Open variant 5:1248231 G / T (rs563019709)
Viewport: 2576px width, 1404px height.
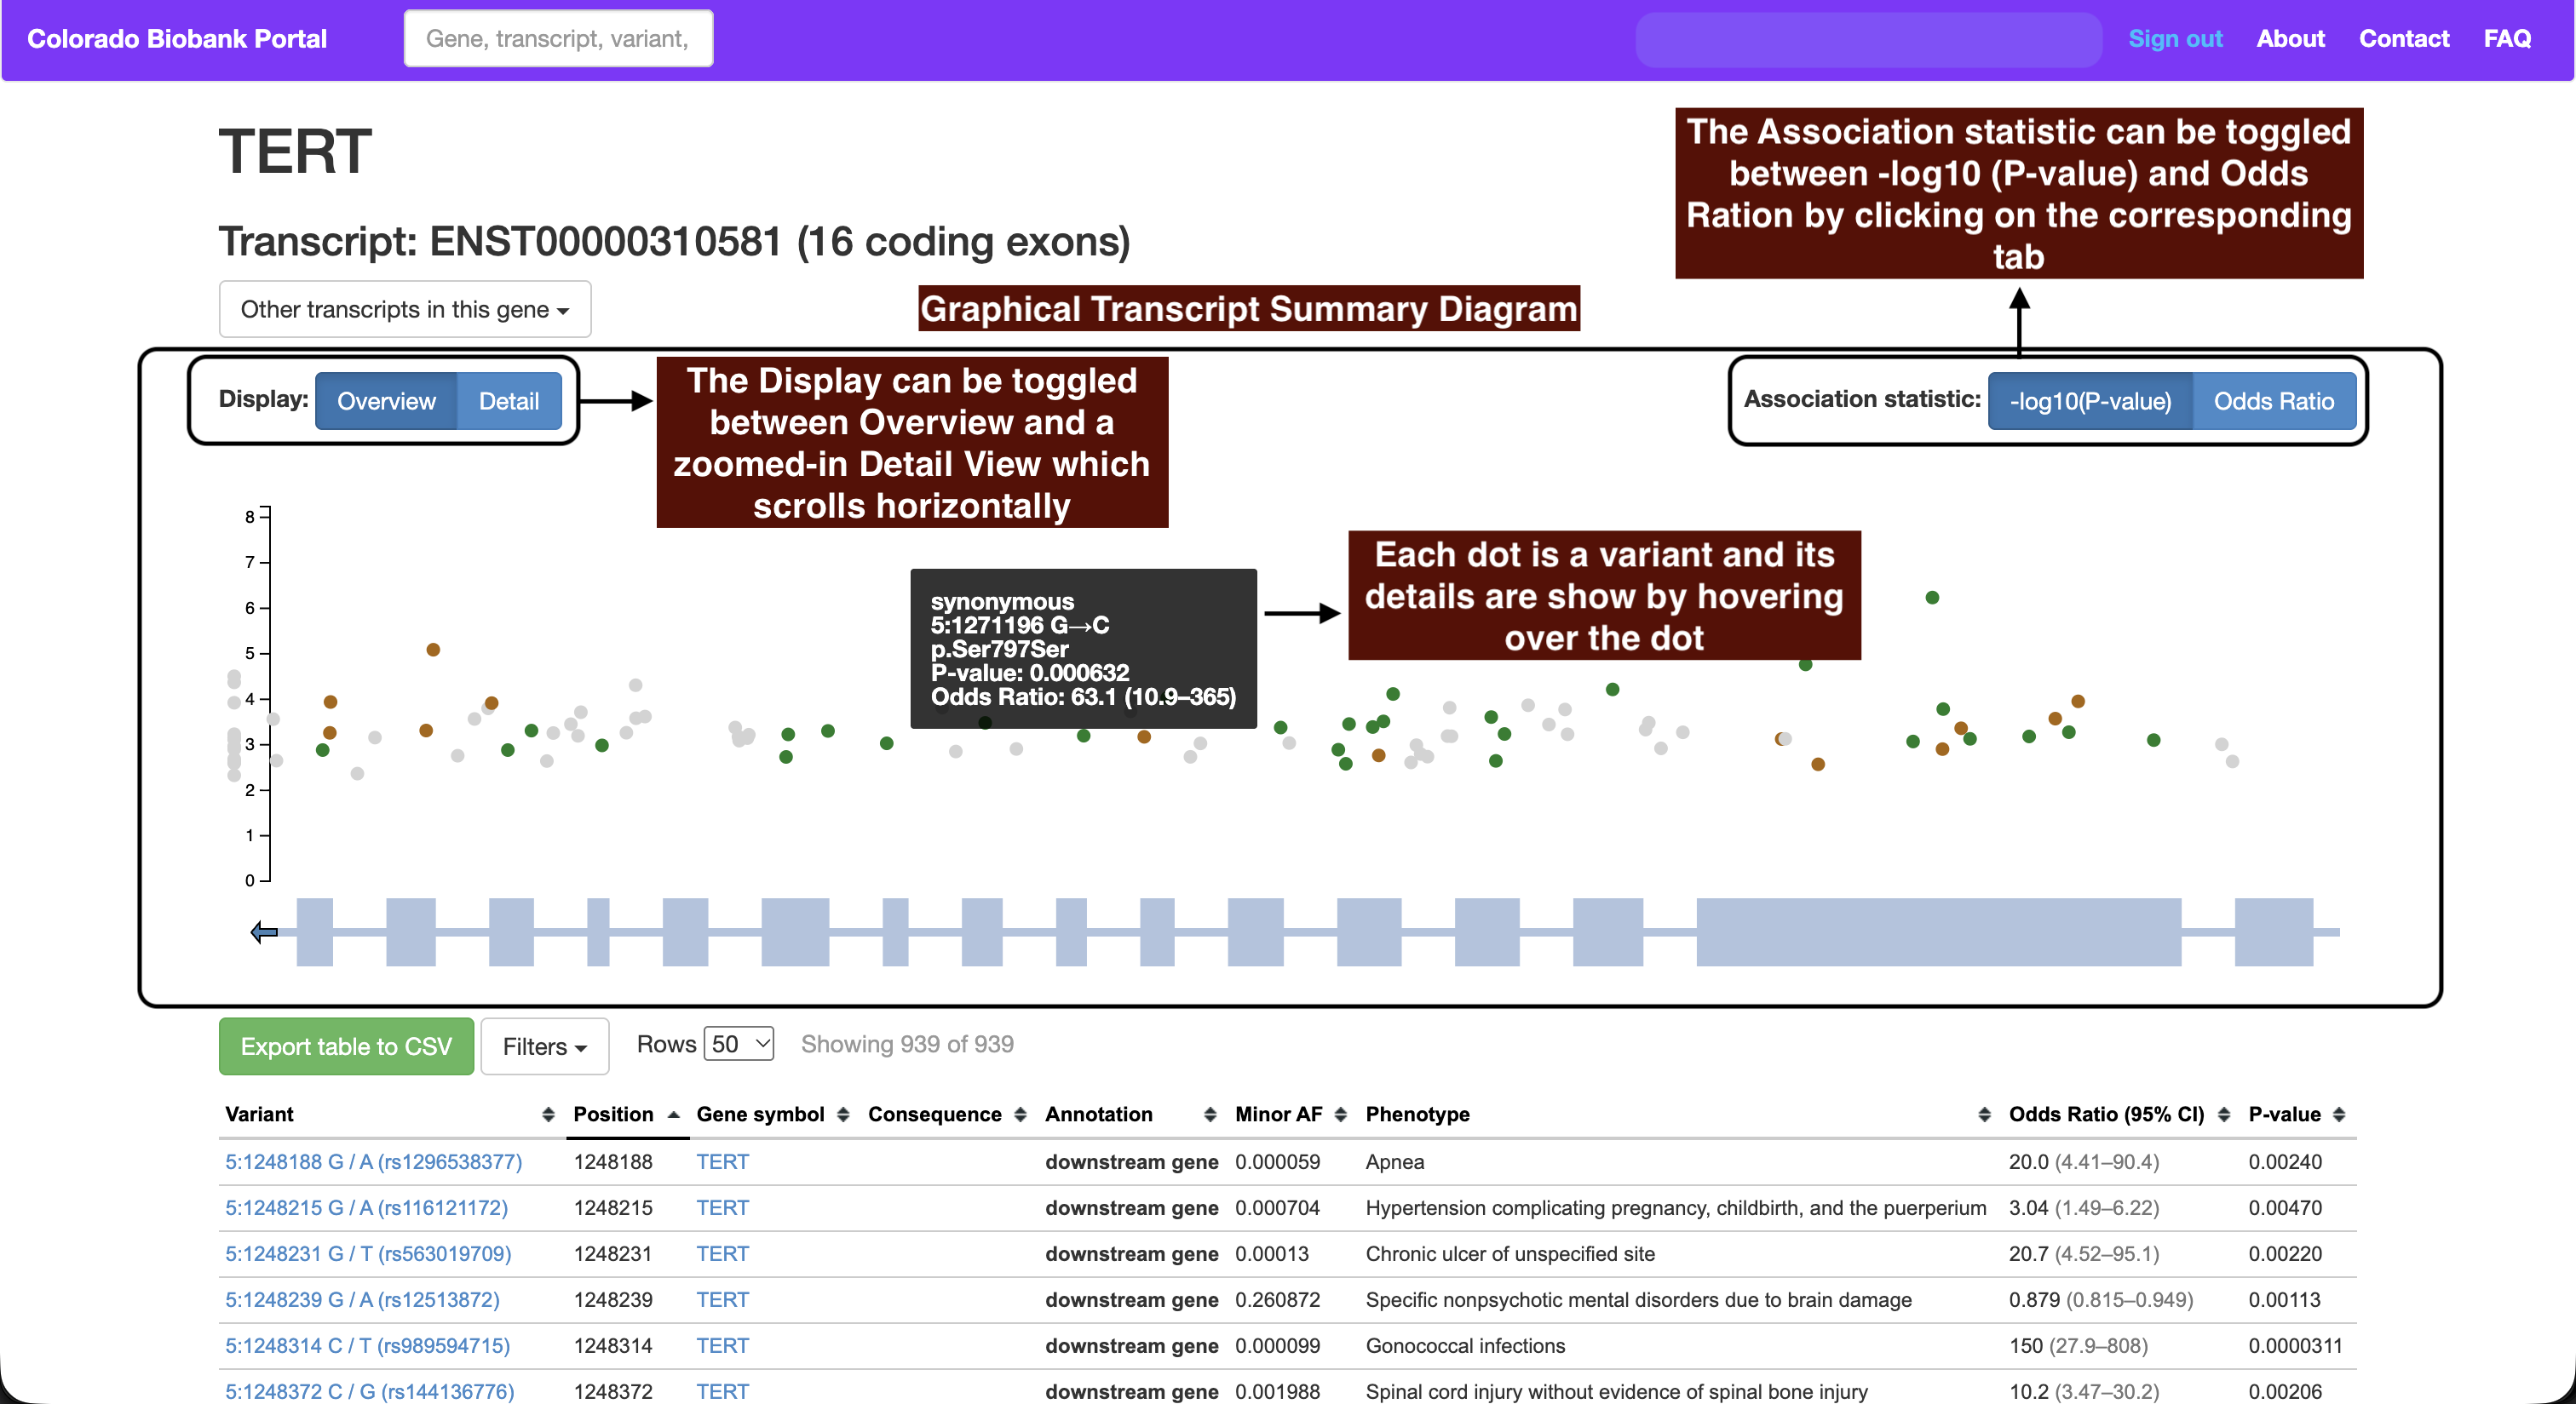coord(368,1254)
